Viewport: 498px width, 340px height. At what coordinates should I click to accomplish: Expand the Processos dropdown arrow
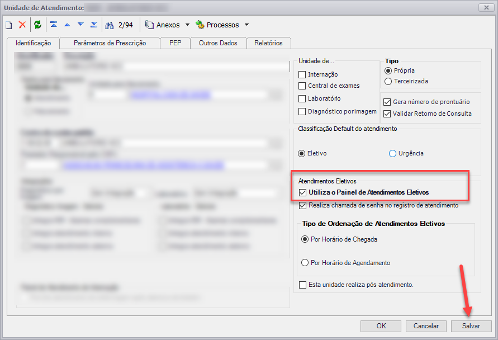point(247,25)
